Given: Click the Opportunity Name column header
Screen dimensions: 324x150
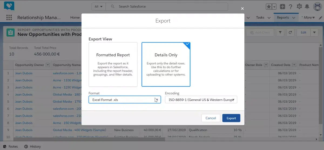Looking at the screenshot, I should pos(67,65).
